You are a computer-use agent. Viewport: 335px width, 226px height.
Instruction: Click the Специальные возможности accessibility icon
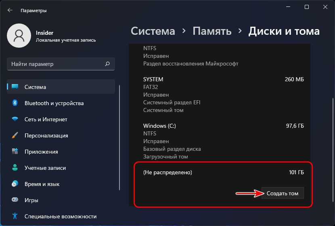[x=15, y=216]
